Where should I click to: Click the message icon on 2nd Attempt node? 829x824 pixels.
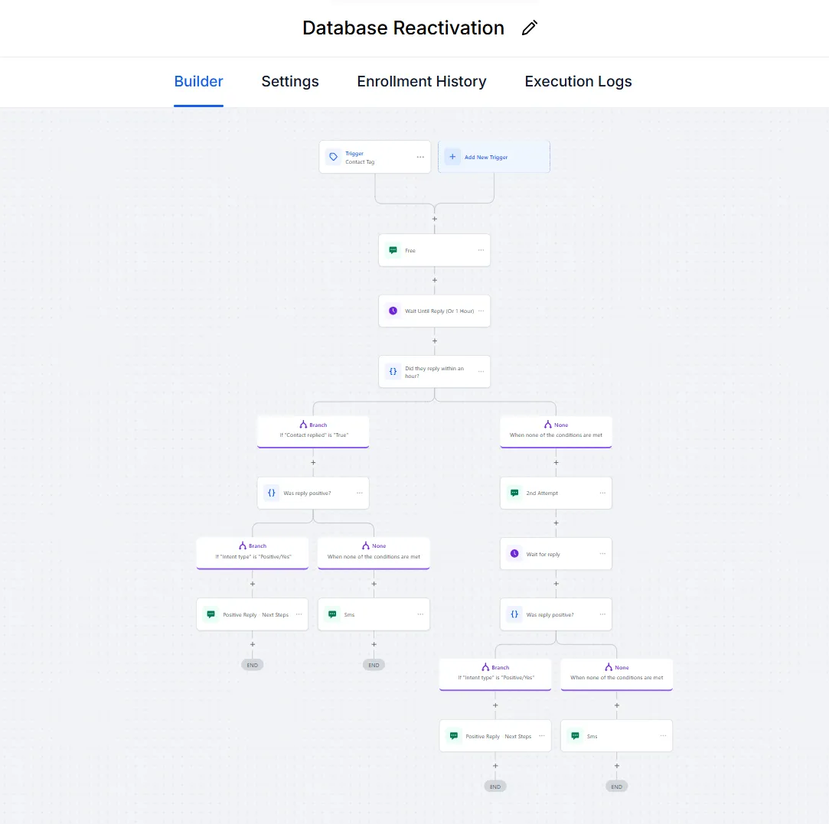[x=514, y=493]
